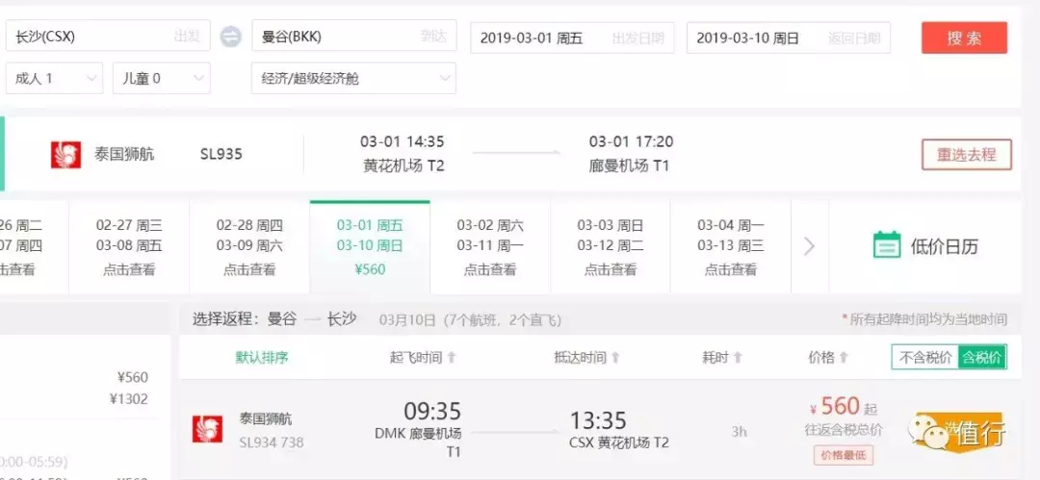Sort by duration arrow
1040x480 pixels.
[737, 358]
